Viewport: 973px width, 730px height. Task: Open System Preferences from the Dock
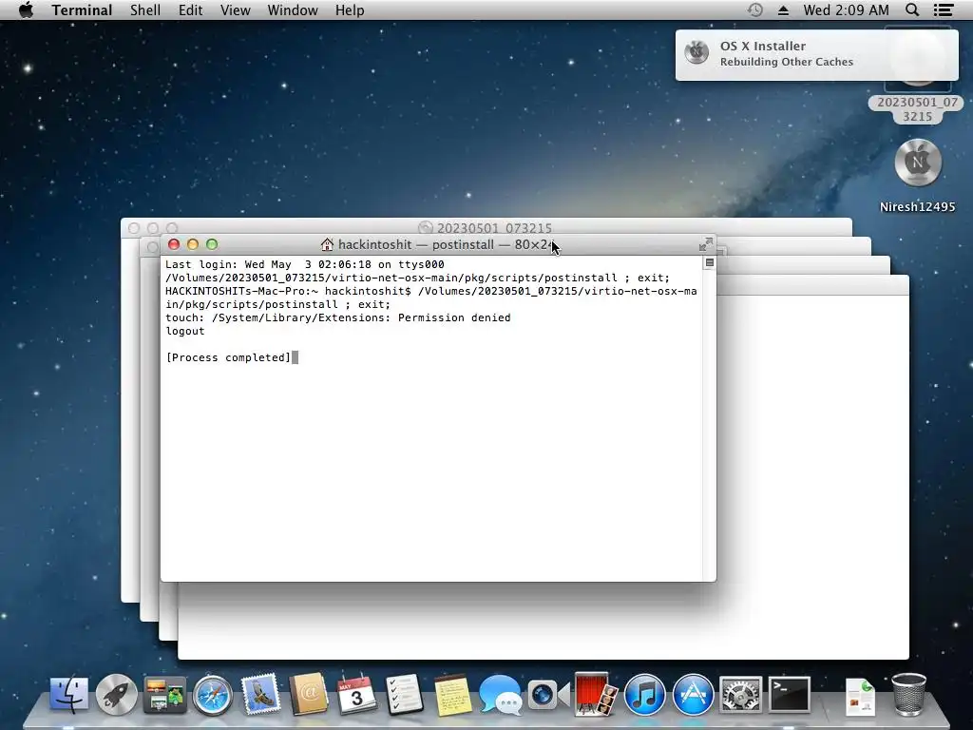[x=740, y=694]
